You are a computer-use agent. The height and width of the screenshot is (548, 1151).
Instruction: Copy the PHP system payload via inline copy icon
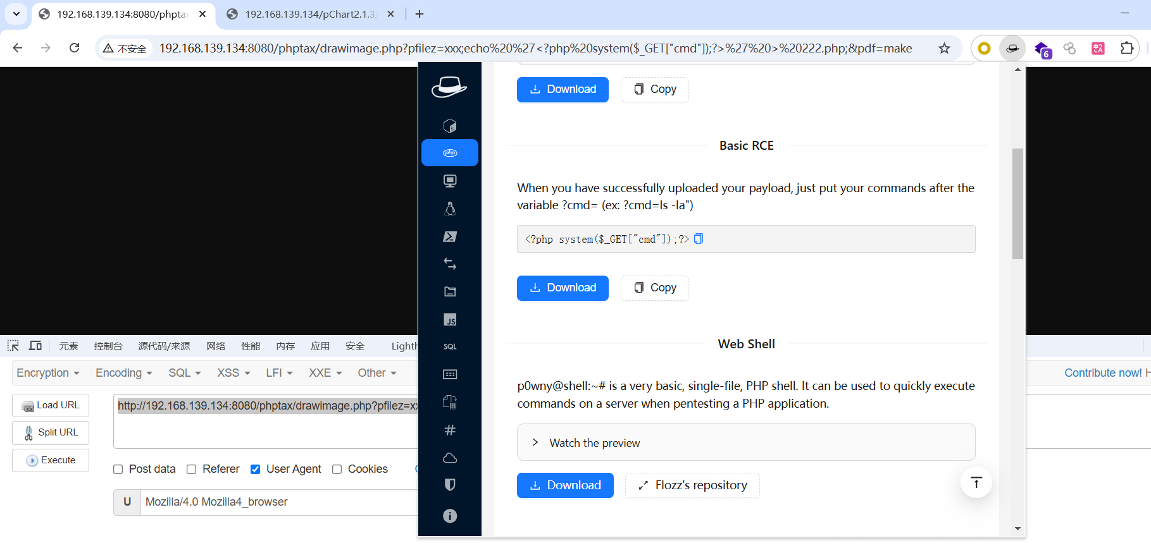[699, 239]
